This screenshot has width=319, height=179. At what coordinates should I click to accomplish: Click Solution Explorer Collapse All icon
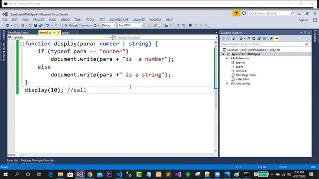tap(259, 39)
